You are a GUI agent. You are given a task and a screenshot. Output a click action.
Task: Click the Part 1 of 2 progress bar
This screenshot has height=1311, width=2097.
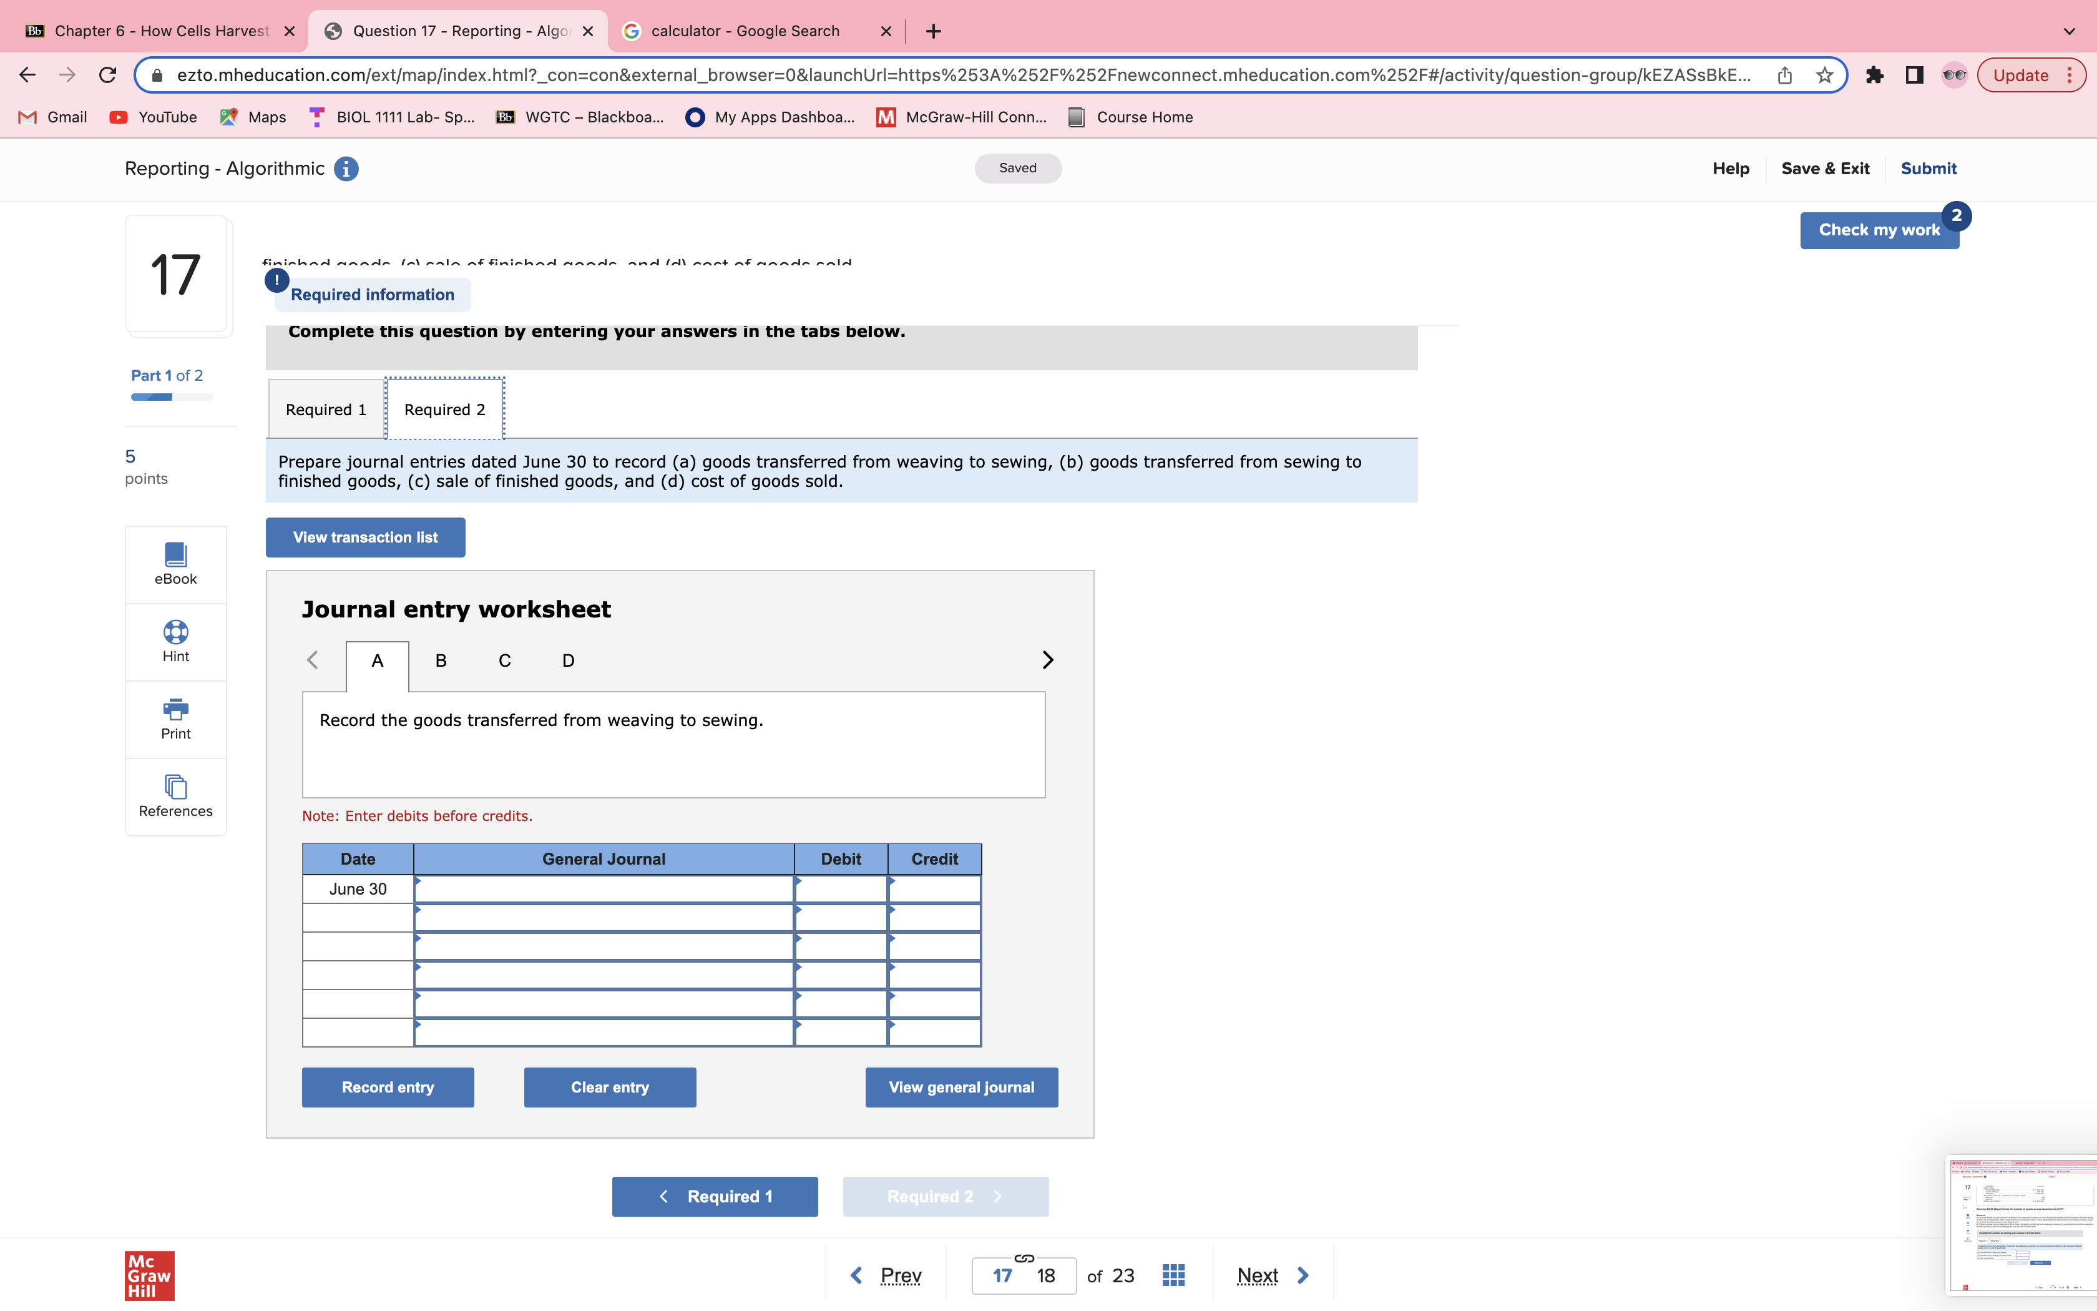pyautogui.click(x=172, y=396)
